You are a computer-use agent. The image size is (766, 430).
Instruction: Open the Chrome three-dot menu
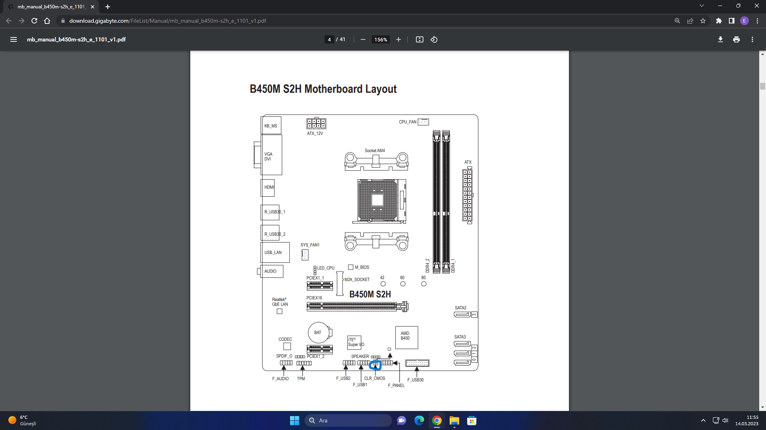(757, 21)
